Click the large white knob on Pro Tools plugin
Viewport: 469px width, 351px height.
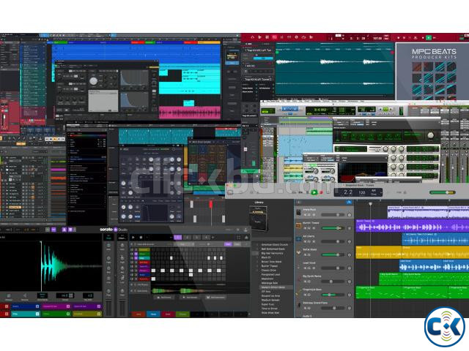[431, 135]
